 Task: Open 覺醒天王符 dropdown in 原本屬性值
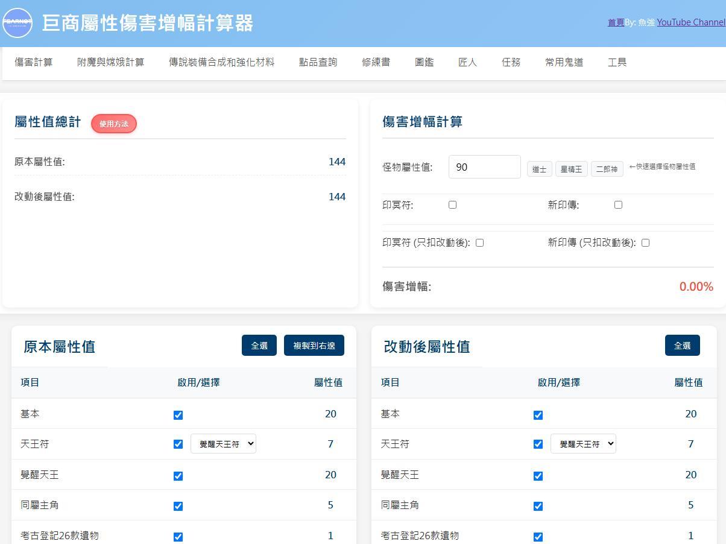tap(223, 443)
